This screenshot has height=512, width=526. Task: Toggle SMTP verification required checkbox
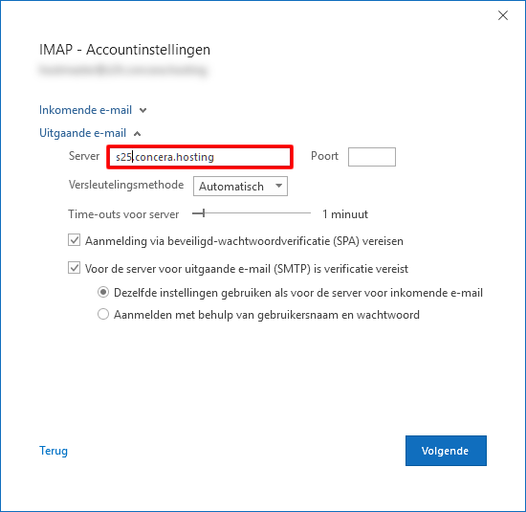[x=75, y=268]
